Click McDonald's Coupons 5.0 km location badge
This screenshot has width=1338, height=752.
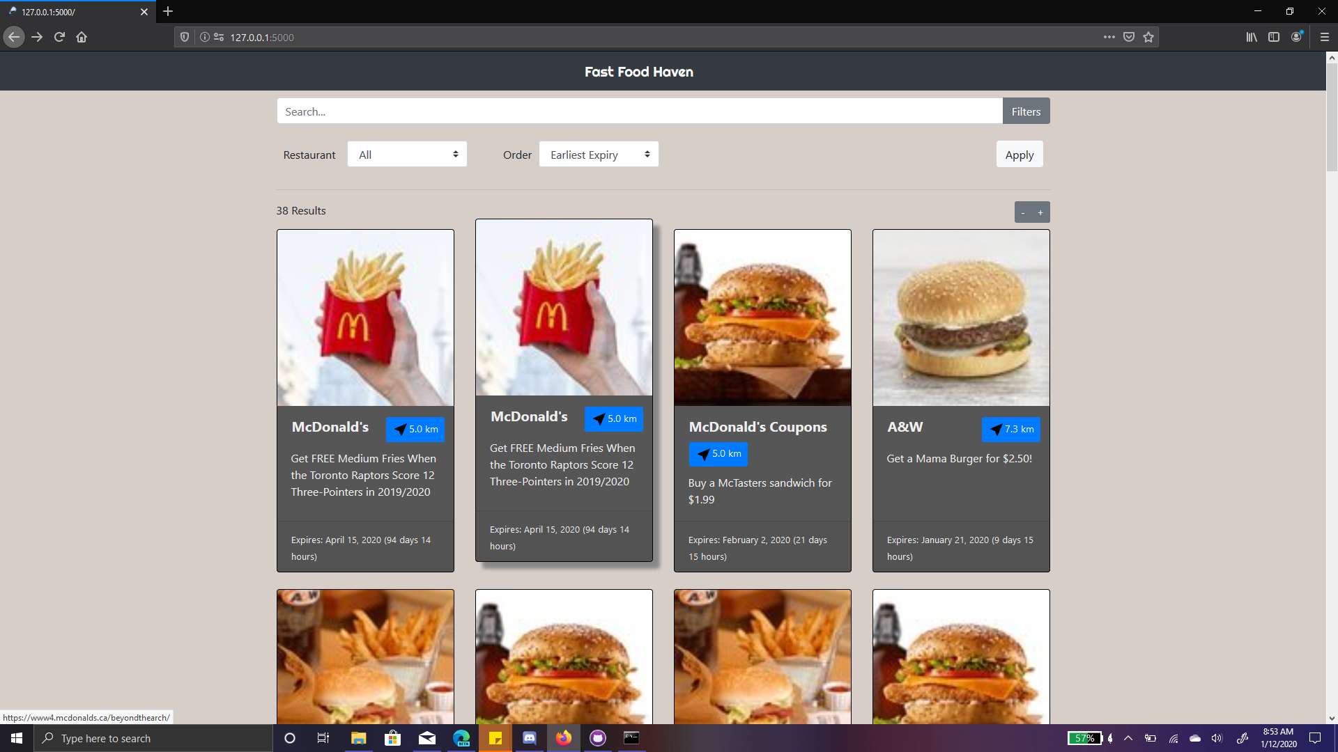(718, 454)
